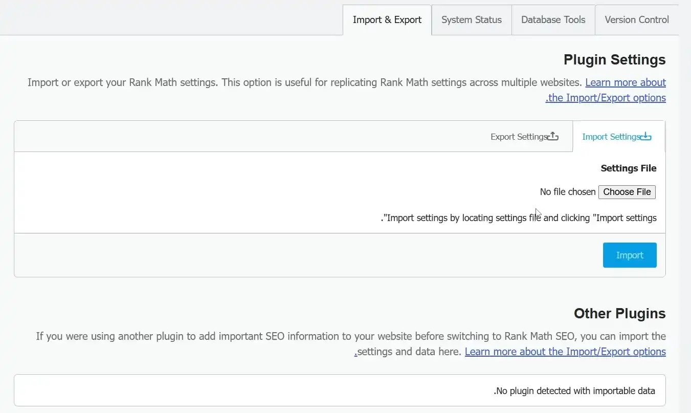Click the "Import settings by locating settings file" hint
Viewport: 691px width, 413px height.
(x=519, y=218)
